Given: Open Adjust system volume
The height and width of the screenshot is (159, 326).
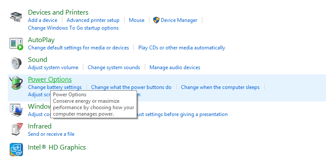Looking at the screenshot, I should tap(53, 67).
